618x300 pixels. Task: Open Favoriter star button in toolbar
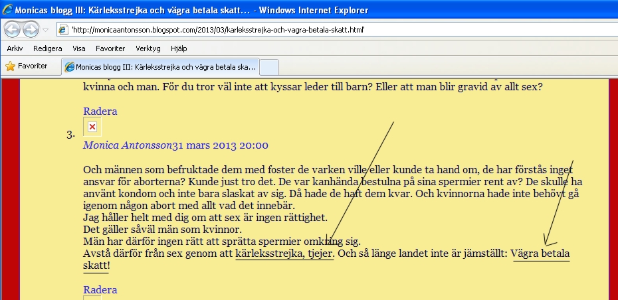coord(27,66)
